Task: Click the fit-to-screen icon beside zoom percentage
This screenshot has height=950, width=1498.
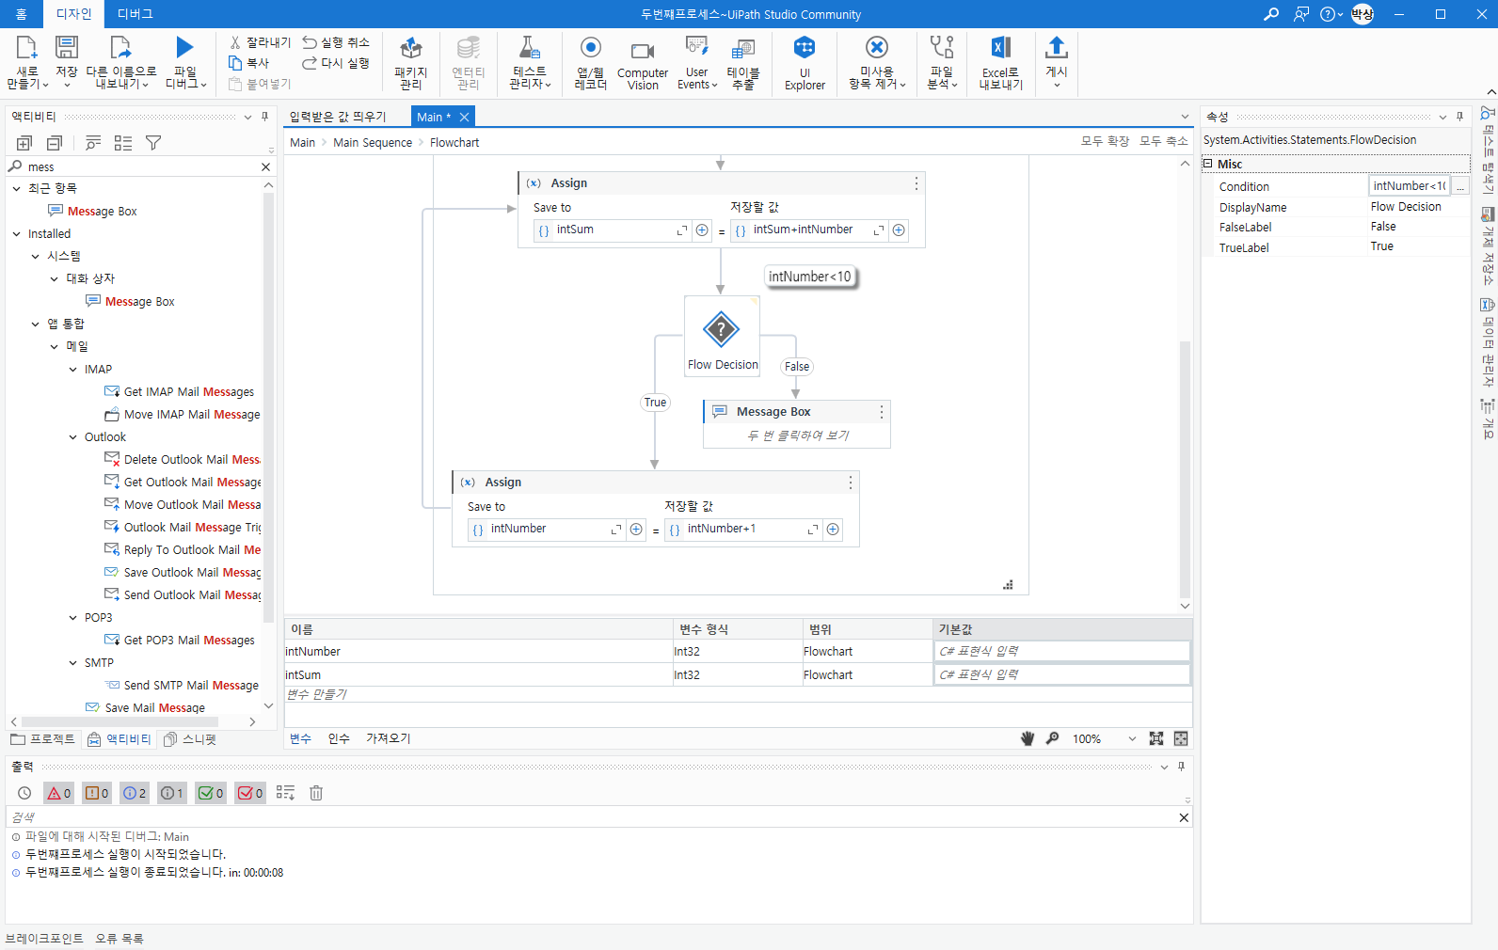Action: 1156,738
